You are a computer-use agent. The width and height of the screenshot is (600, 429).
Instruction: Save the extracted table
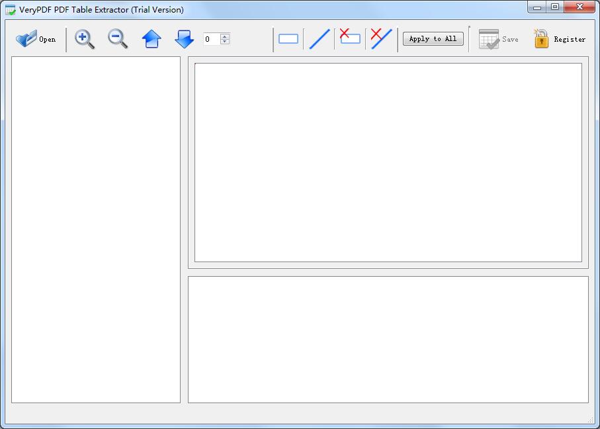tap(498, 39)
